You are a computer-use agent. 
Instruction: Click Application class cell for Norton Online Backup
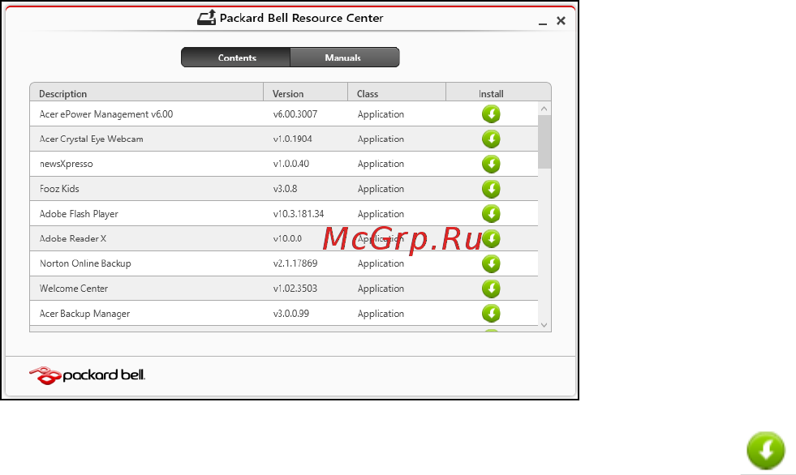381,263
